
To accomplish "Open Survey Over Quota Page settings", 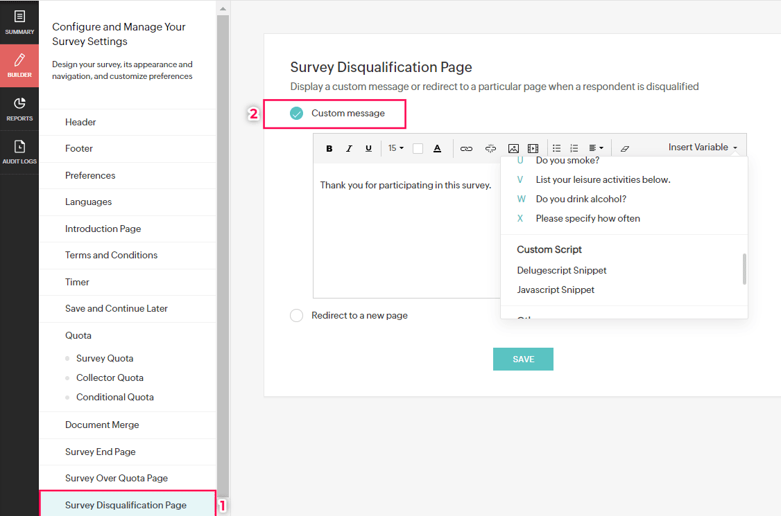I will click(x=128, y=478).
